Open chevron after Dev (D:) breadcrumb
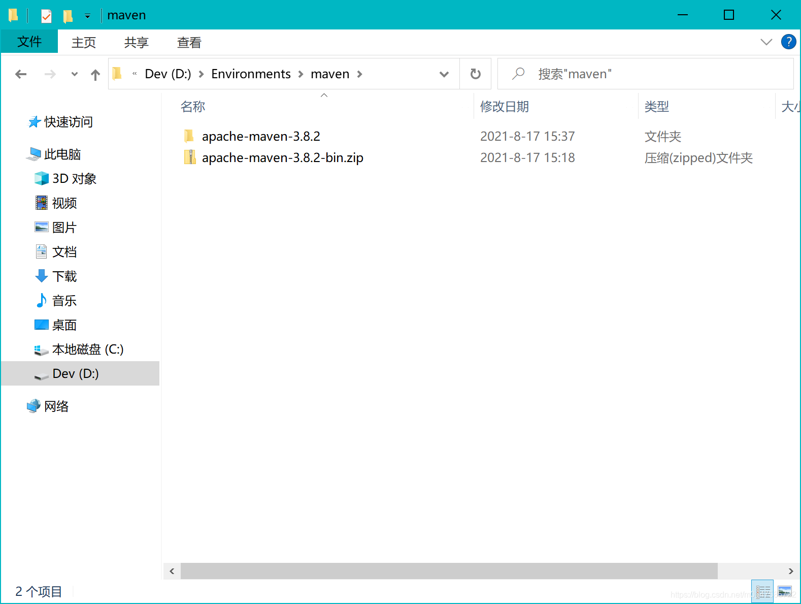The image size is (801, 604). tap(201, 74)
